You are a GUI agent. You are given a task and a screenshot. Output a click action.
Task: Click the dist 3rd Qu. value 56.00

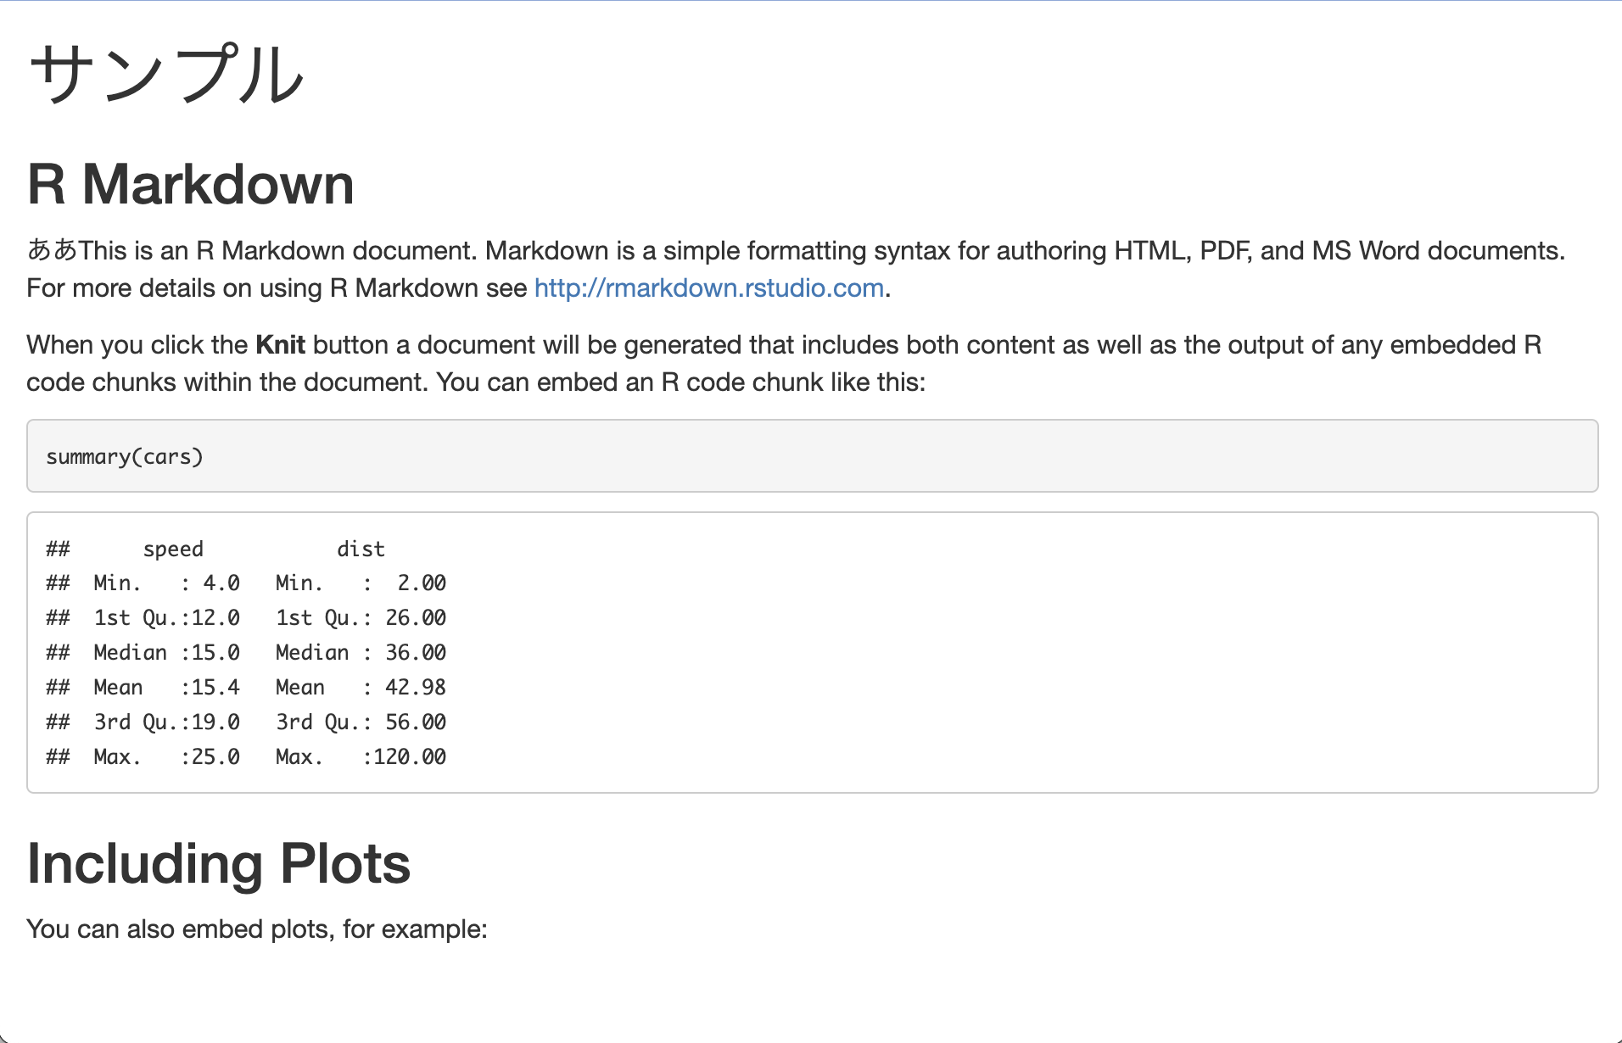pos(416,722)
